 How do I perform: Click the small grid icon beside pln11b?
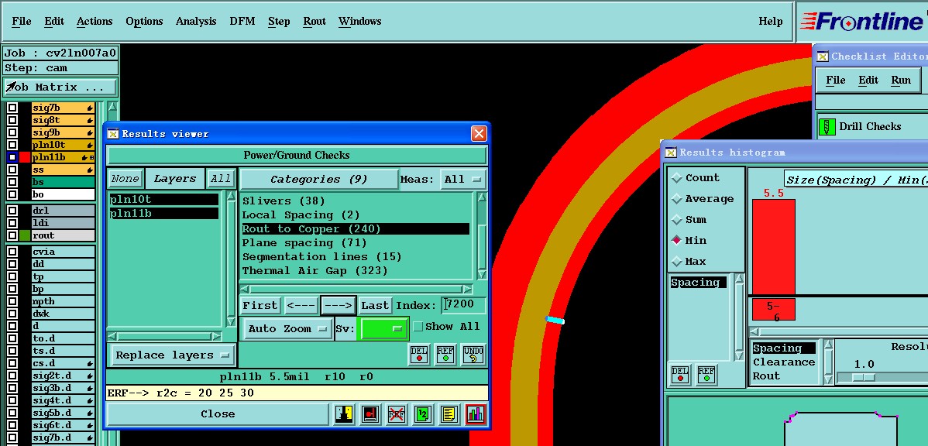(x=91, y=157)
